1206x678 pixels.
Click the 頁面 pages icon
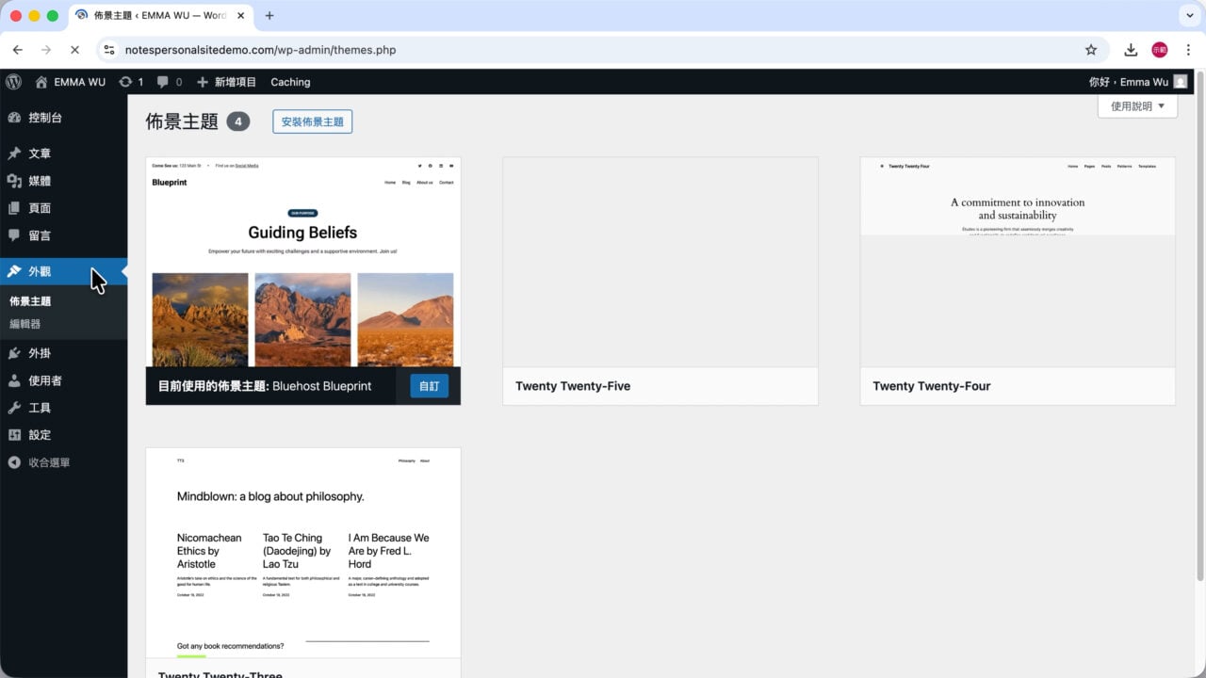[x=14, y=208]
